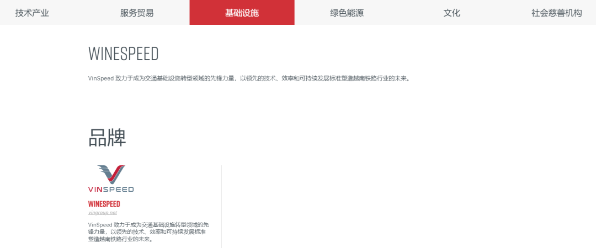Click the gray SPEED letters in the logo
The height and width of the screenshot is (248, 596).
tap(119, 189)
